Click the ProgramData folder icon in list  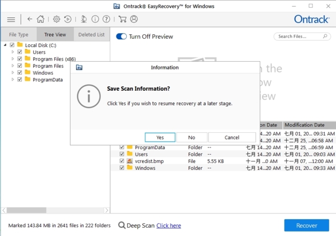coord(130,147)
